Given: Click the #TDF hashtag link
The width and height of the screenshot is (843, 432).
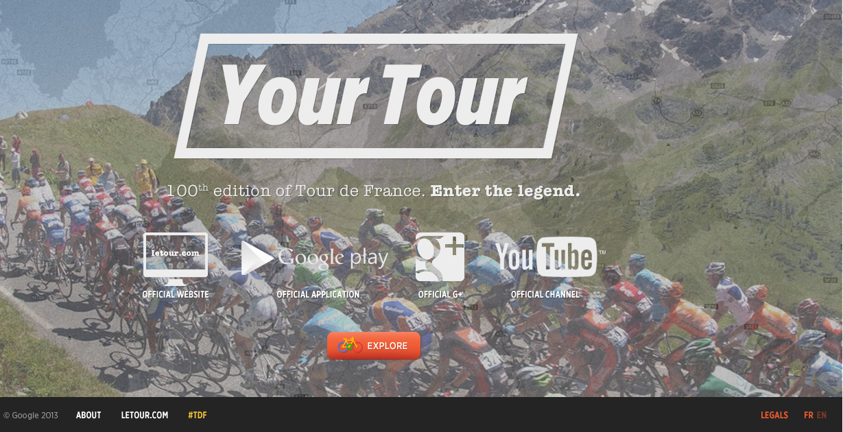Looking at the screenshot, I should click(x=198, y=416).
